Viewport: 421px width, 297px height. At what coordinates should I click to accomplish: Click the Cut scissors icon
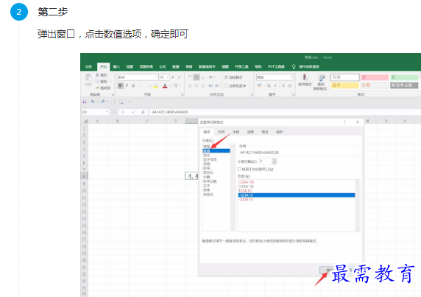[x=97, y=75]
